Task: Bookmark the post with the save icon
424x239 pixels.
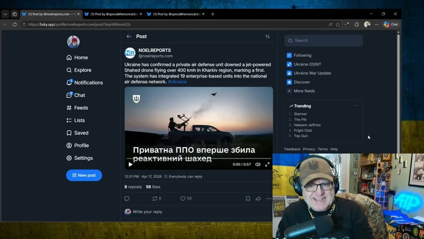Action: click(248, 198)
